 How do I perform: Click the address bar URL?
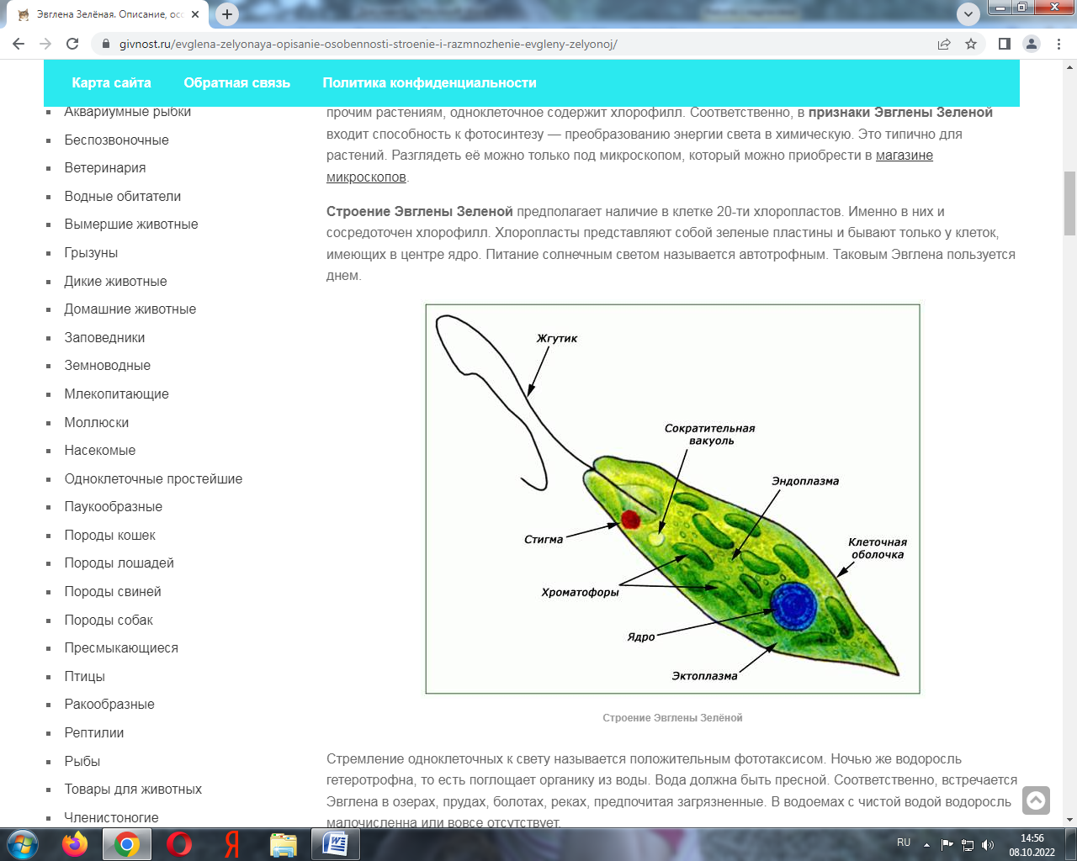click(369, 44)
